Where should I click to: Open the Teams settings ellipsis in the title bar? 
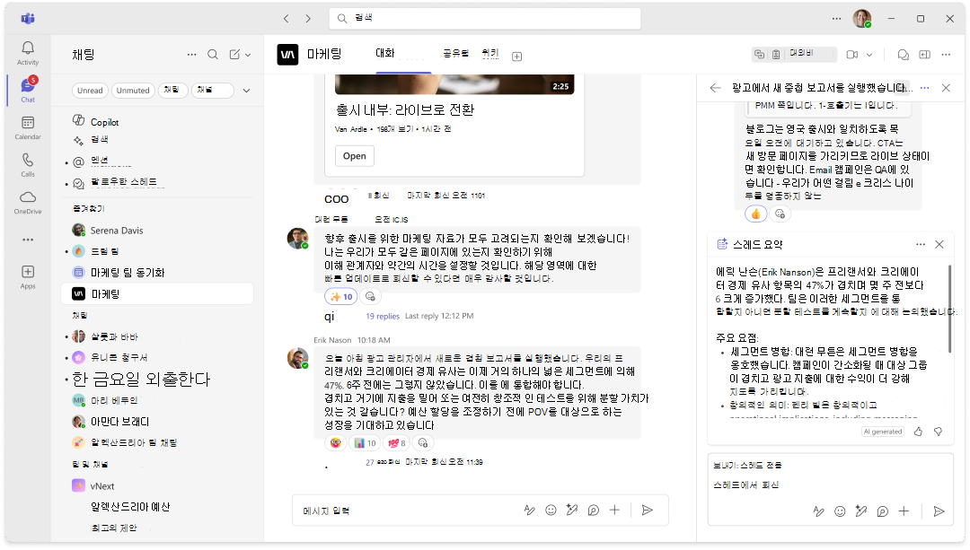coord(836,19)
